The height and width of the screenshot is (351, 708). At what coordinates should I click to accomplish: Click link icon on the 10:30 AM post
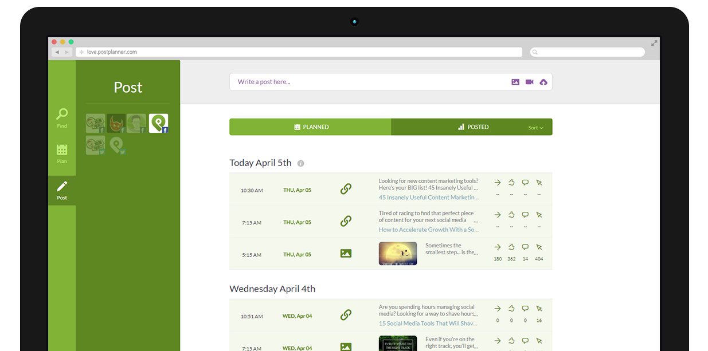pyautogui.click(x=346, y=189)
